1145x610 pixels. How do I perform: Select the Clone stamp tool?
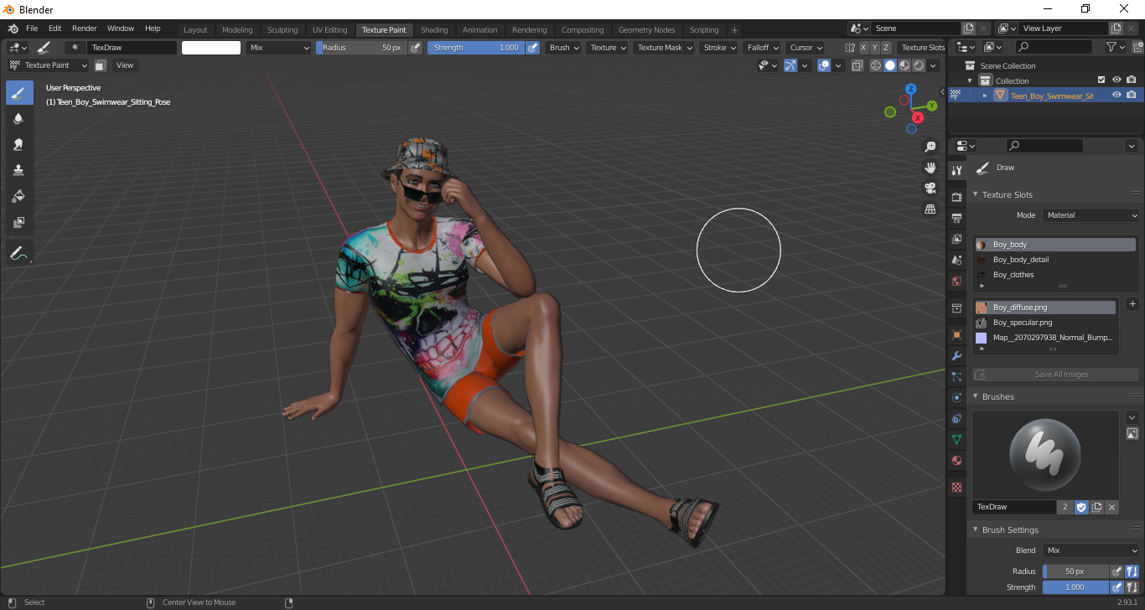(19, 171)
